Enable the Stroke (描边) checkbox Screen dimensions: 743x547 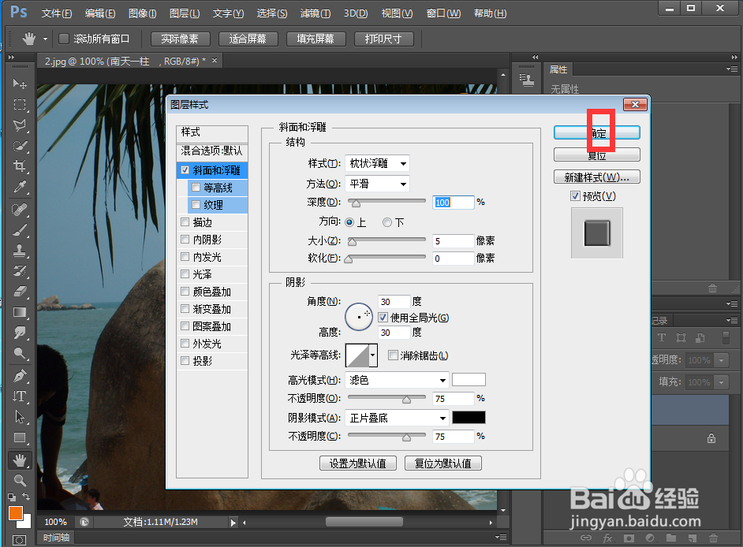[185, 221]
